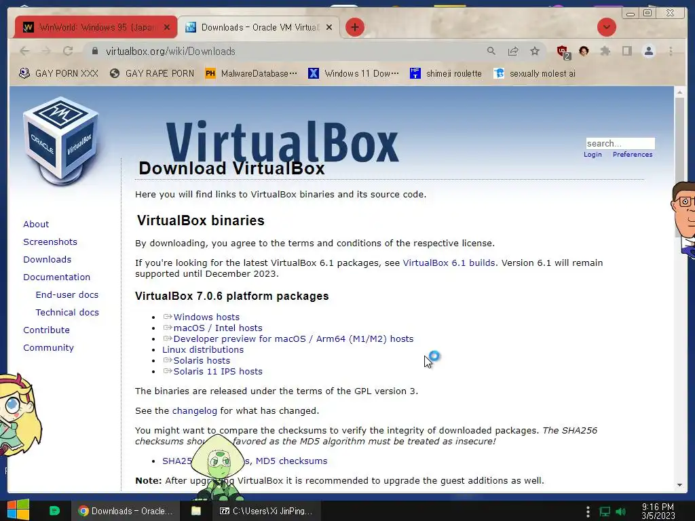Expand the tab search dropdown arrow
695x521 pixels.
tap(606, 27)
